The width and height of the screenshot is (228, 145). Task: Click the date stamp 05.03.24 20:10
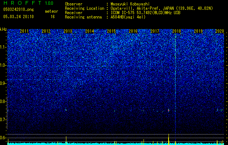click(x=18, y=17)
